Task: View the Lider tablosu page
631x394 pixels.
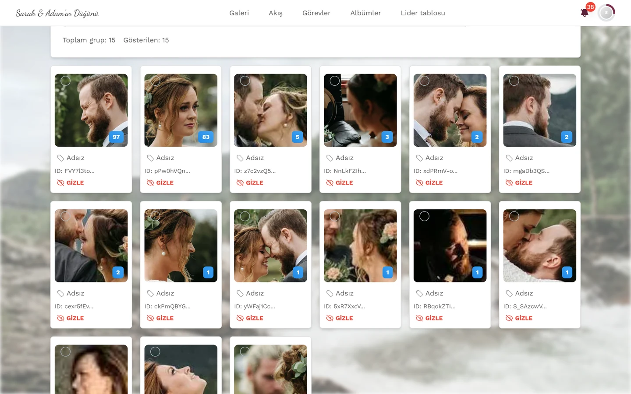Action: (423, 13)
